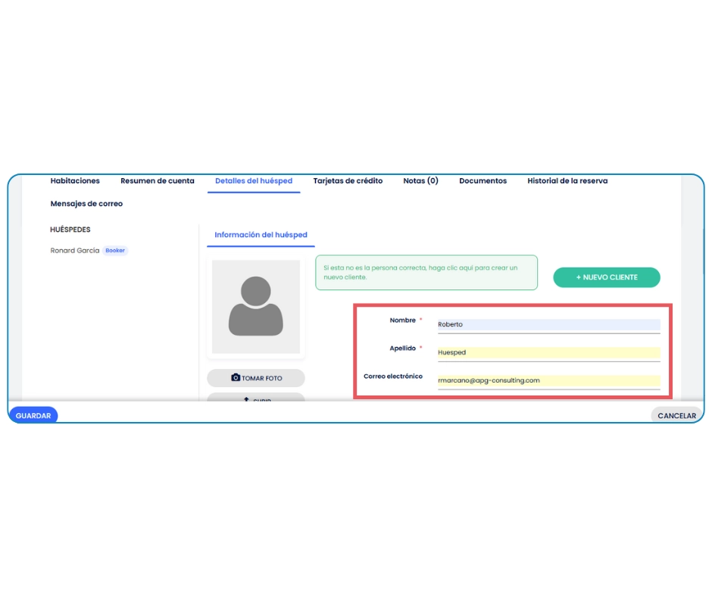View the Notas (0) tab
The width and height of the screenshot is (712, 597).
pos(420,181)
